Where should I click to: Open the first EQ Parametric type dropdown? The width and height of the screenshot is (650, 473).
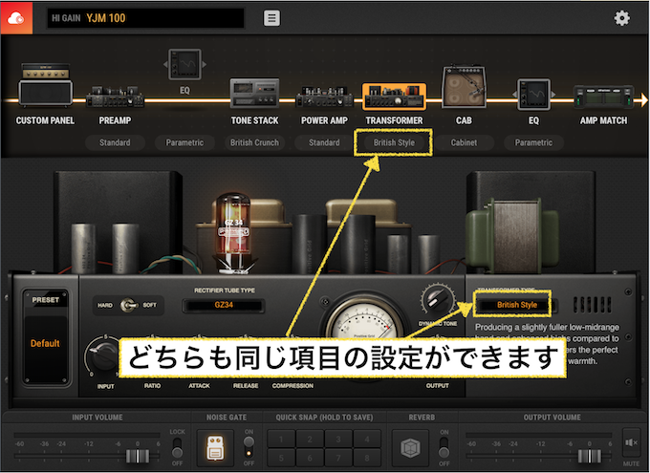184,142
